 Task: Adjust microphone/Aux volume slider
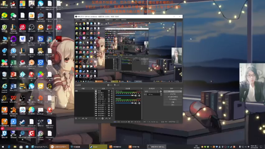coord(125,96)
